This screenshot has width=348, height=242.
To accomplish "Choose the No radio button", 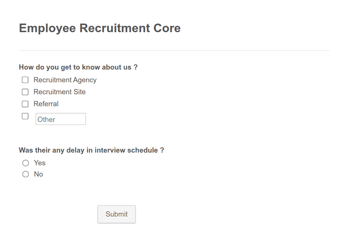I will pyautogui.click(x=25, y=174).
